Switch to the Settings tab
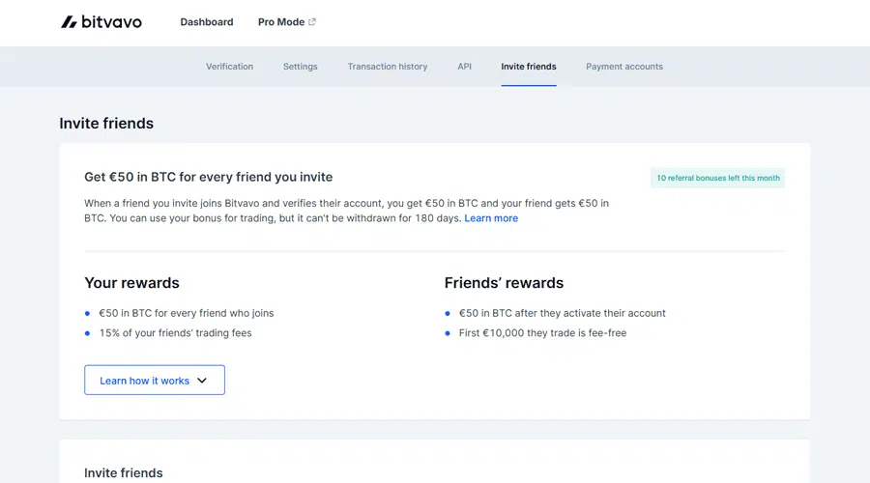This screenshot has height=483, width=870. (301, 67)
